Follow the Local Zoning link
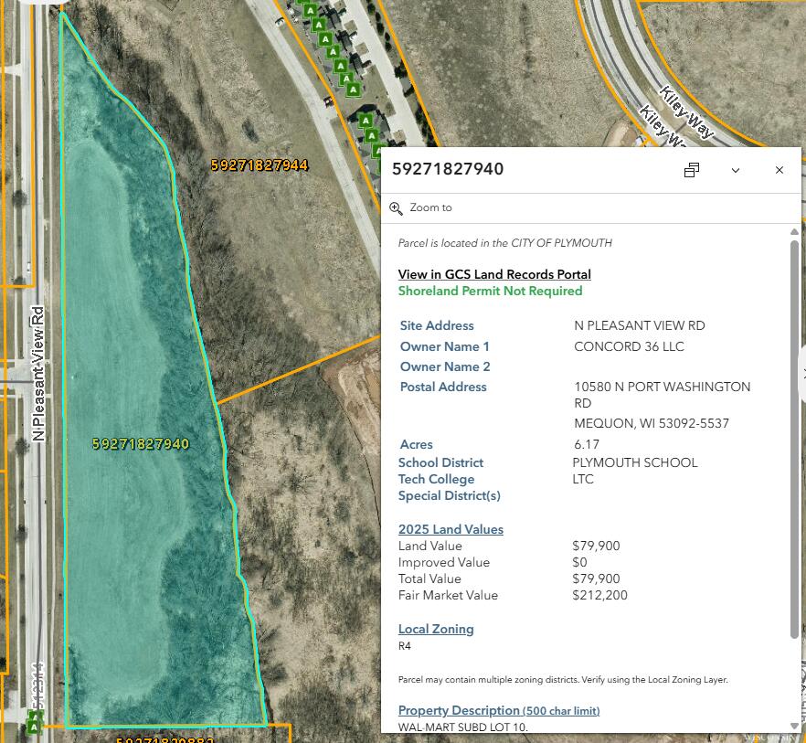Viewport: 806px width, 743px height. [436, 629]
